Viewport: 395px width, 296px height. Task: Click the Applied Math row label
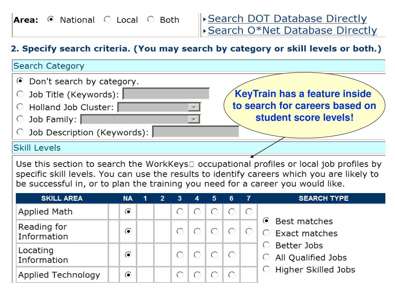46,212
